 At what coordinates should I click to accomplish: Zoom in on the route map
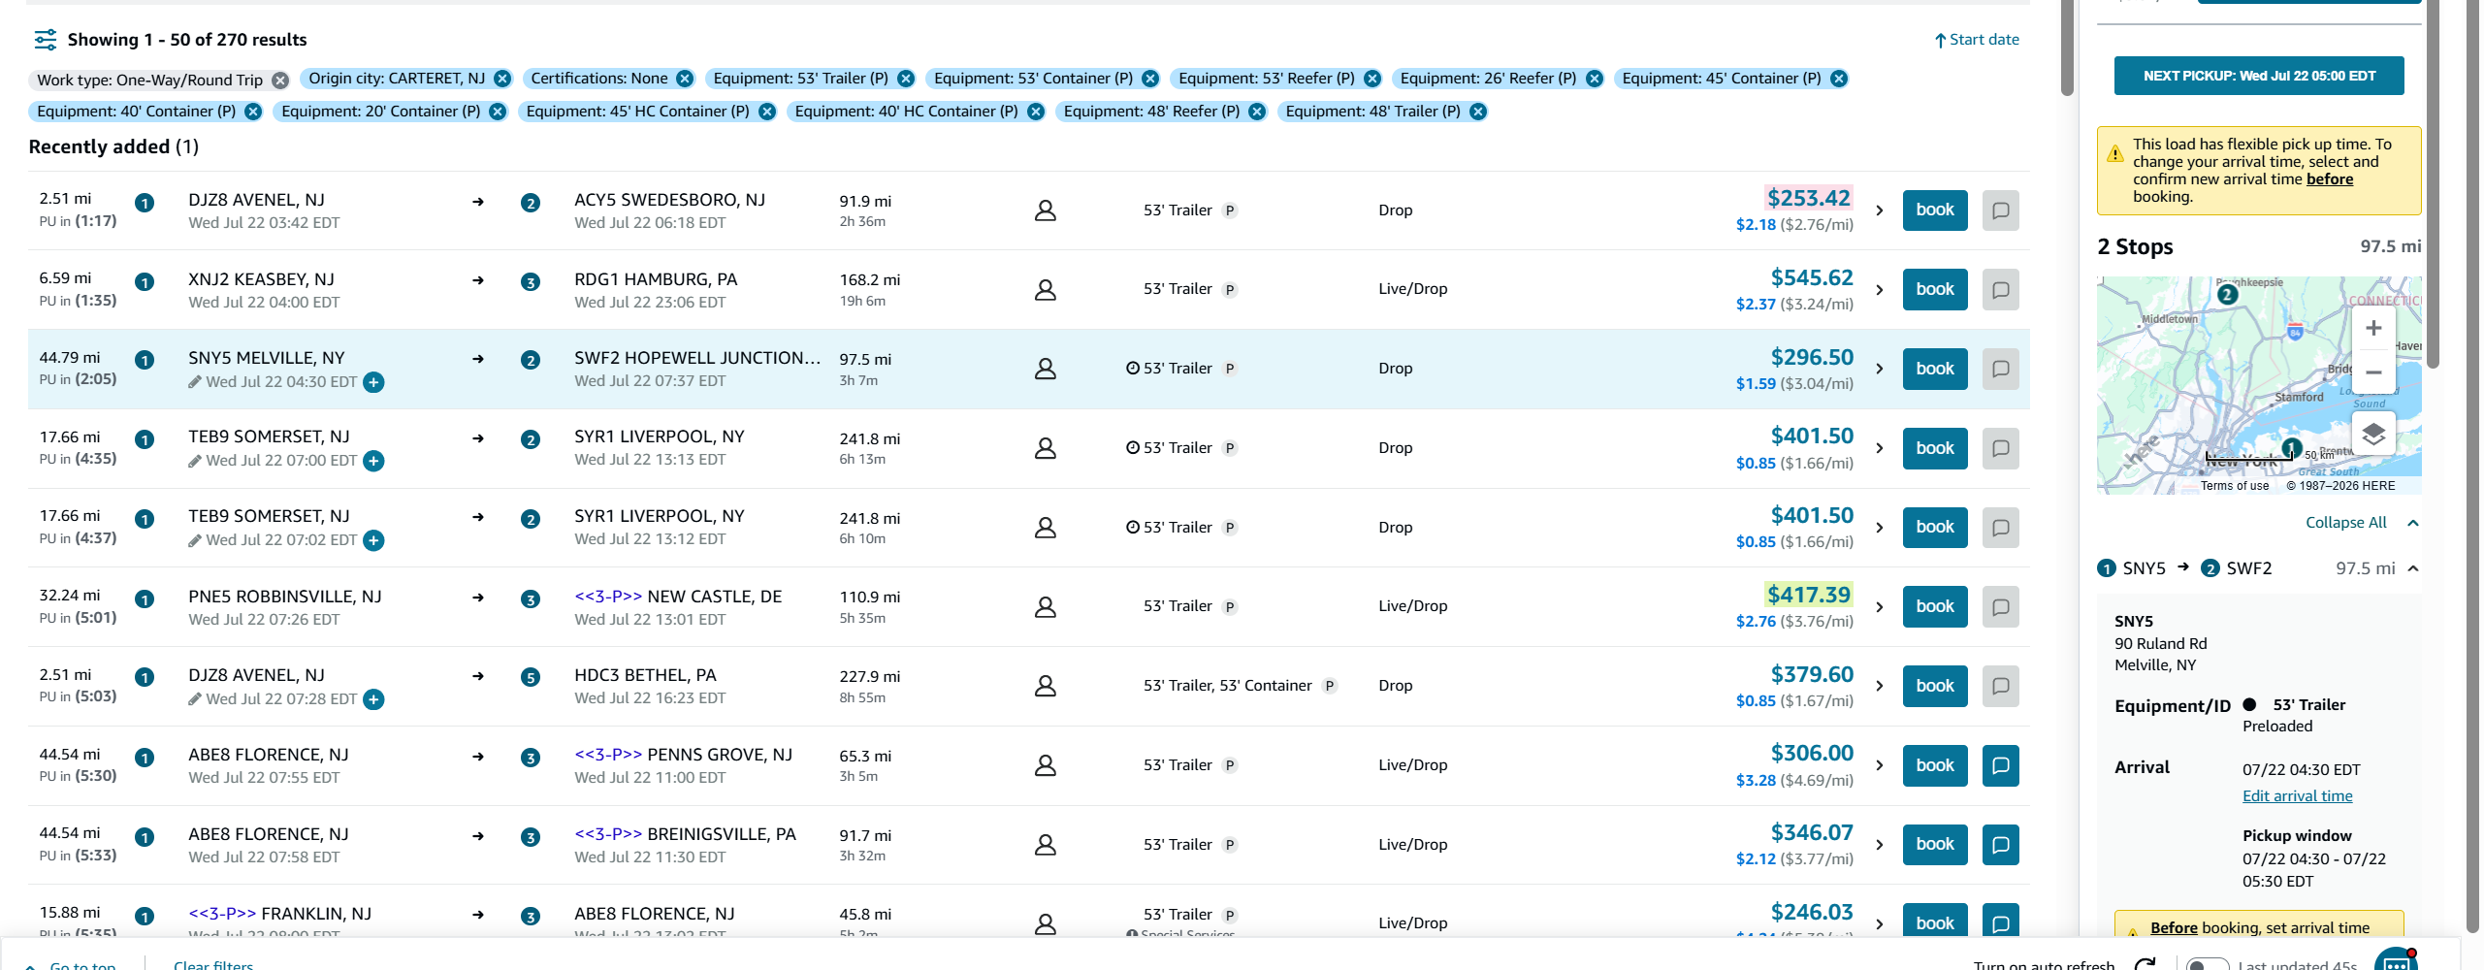(x=2372, y=329)
